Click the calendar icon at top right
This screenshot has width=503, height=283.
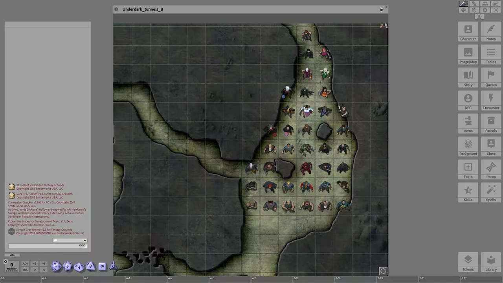pos(496,4)
